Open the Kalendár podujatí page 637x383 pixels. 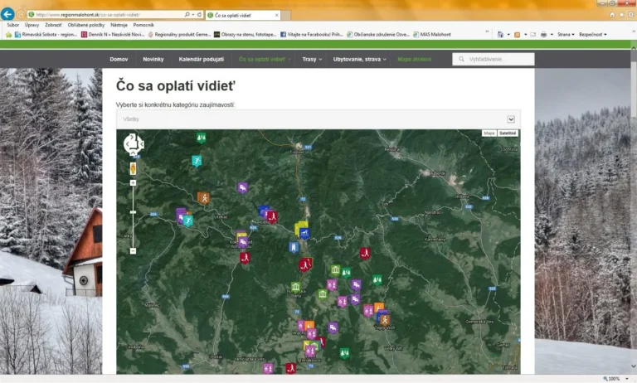(x=201, y=60)
